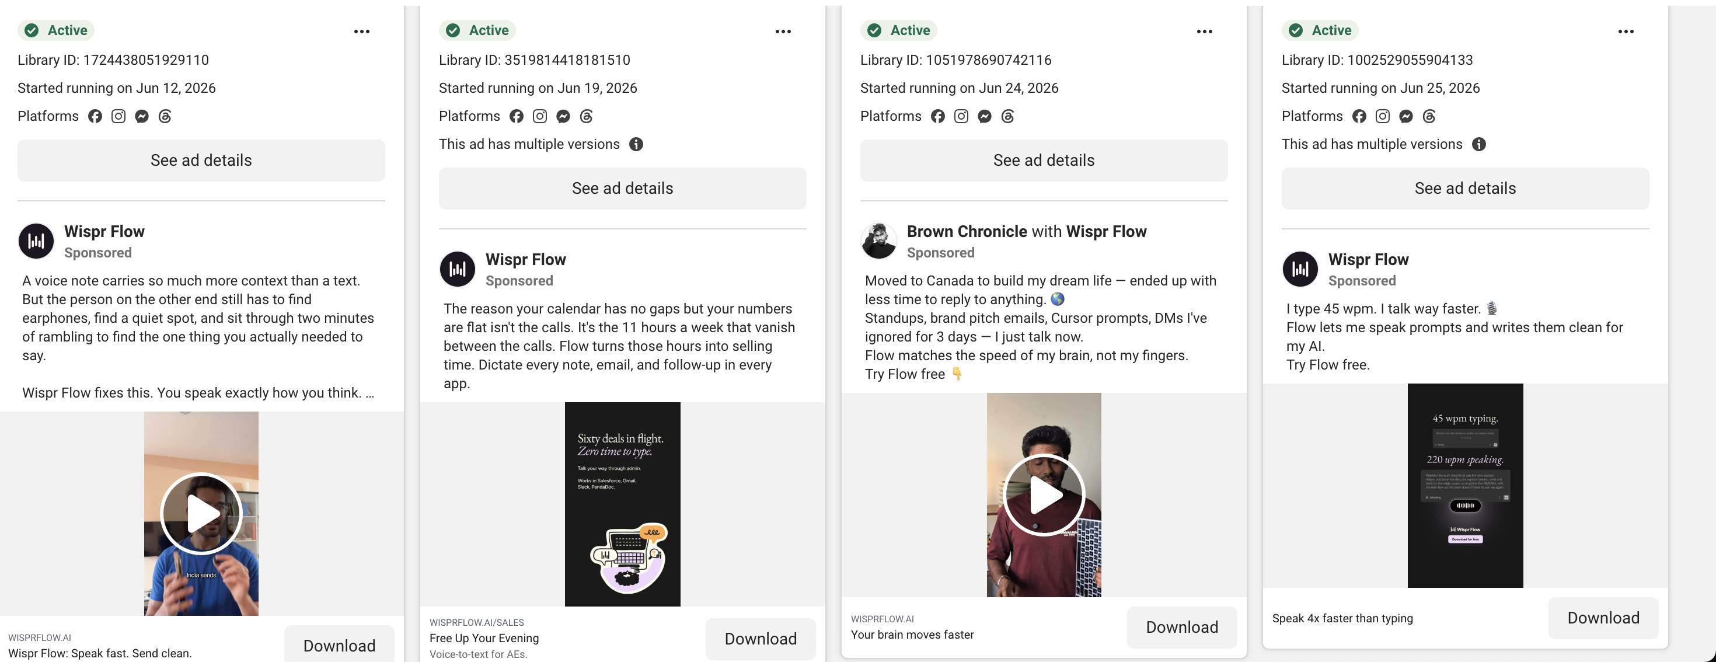See ad details for Library ID 3519814418181510
The width and height of the screenshot is (1716, 662).
point(623,189)
